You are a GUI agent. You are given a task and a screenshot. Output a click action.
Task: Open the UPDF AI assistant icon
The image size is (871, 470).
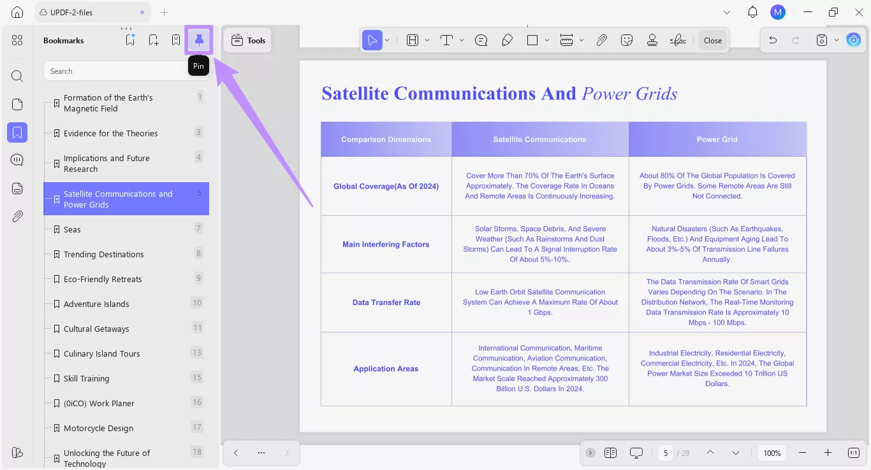click(x=853, y=40)
